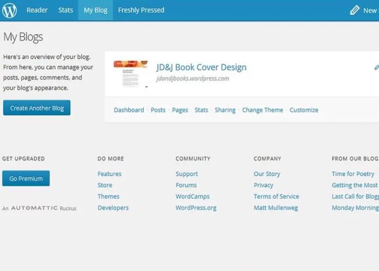Screen dimensions: 379x271
Task: Click the WordPress logo icon
Action: pos(10,10)
